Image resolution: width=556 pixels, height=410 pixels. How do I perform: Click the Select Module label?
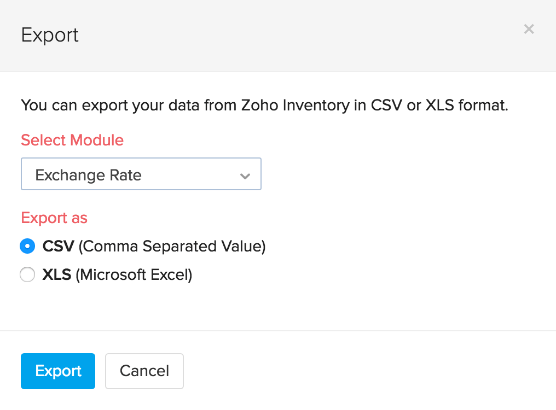pyautogui.click(x=72, y=140)
